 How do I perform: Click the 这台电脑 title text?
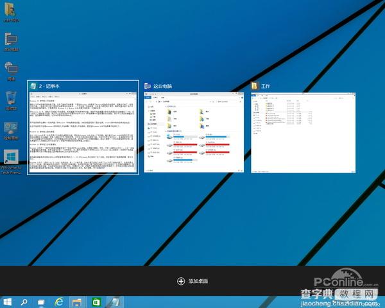click(162, 86)
